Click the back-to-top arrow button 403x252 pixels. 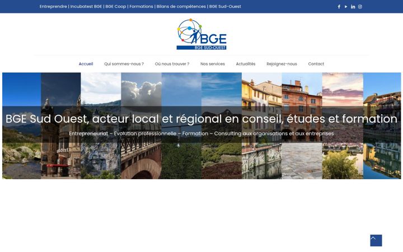click(376, 240)
